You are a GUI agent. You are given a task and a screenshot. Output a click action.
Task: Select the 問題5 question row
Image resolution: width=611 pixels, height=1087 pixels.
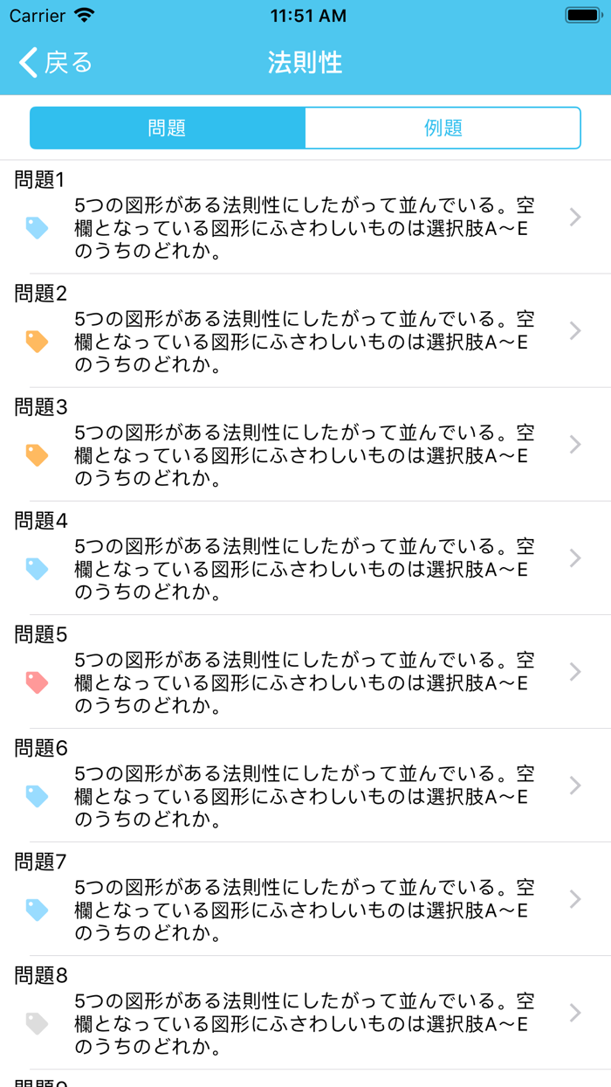[305, 671]
